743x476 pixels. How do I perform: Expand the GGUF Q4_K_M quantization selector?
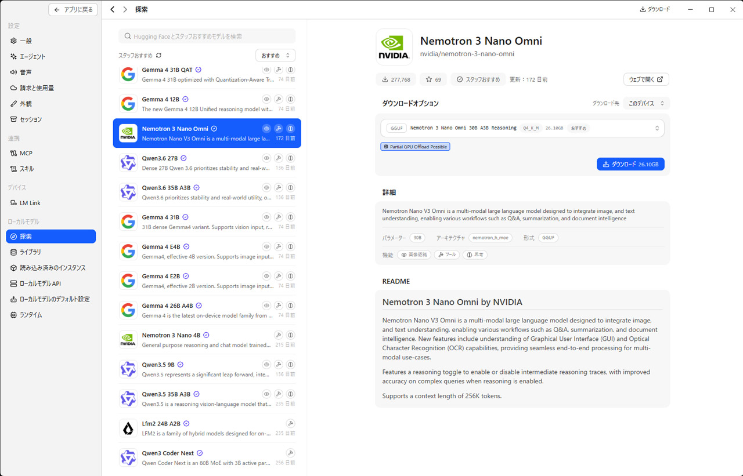[x=522, y=128]
